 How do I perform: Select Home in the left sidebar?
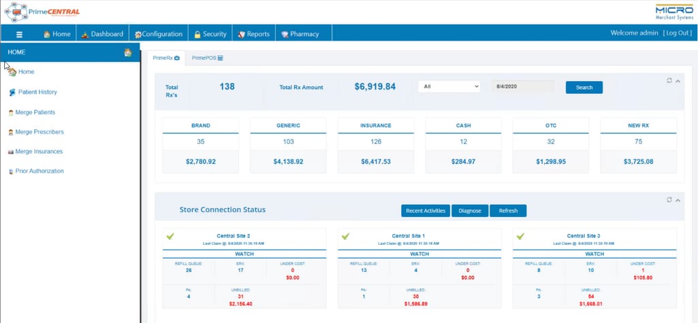[x=27, y=71]
